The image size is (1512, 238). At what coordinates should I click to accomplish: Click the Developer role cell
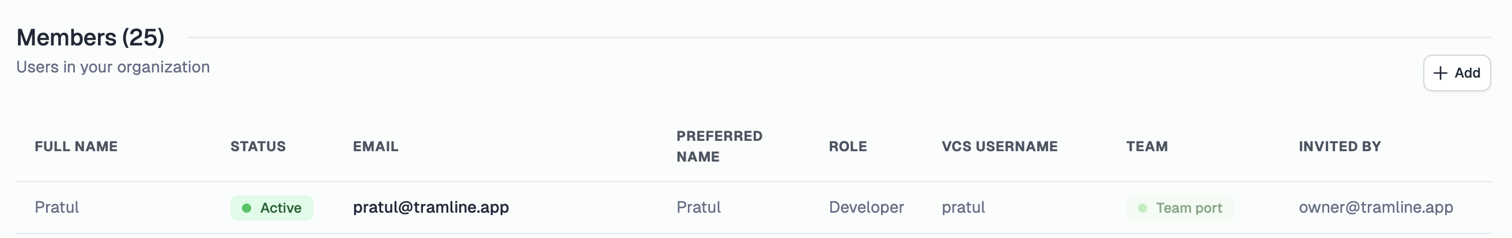click(867, 208)
